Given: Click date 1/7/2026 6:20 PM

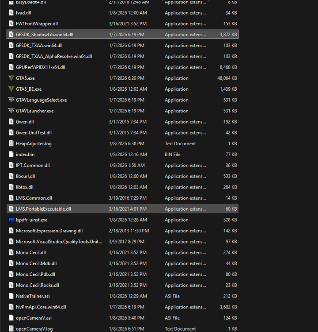Looking at the screenshot, I should (x=127, y=78).
